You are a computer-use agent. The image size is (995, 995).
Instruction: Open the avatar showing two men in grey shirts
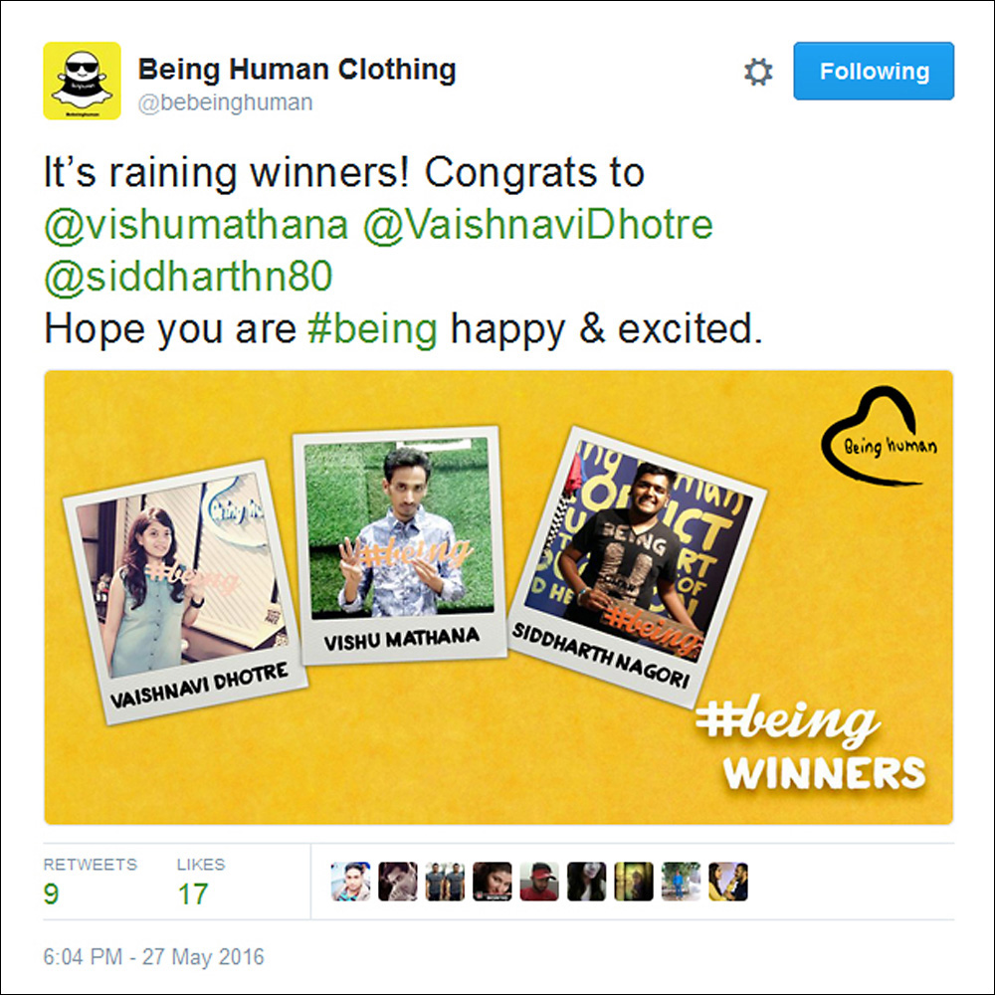tap(445, 882)
